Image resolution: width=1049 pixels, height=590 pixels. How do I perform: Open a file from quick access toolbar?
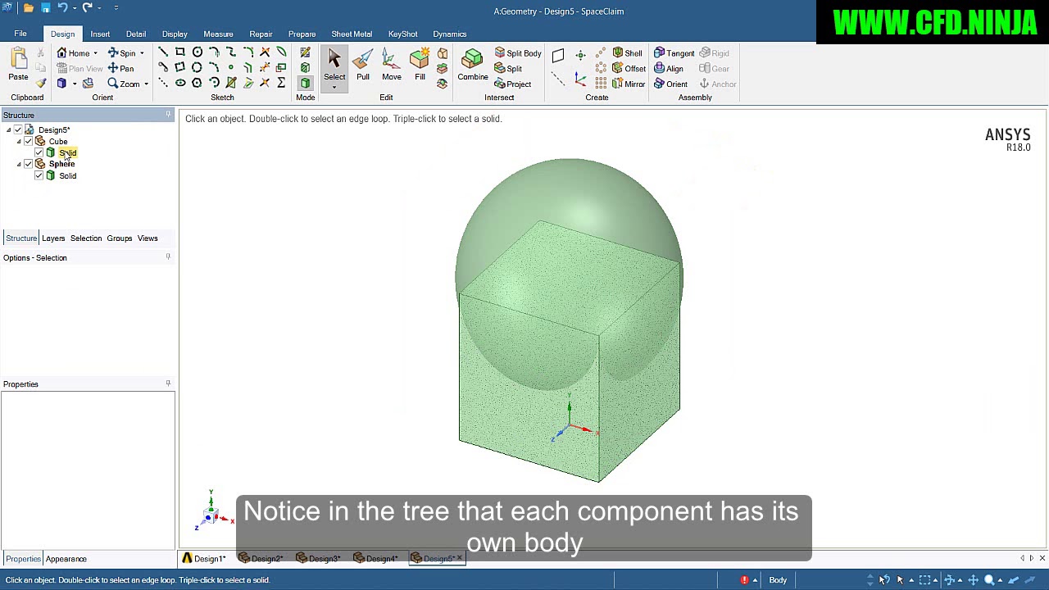point(28,7)
